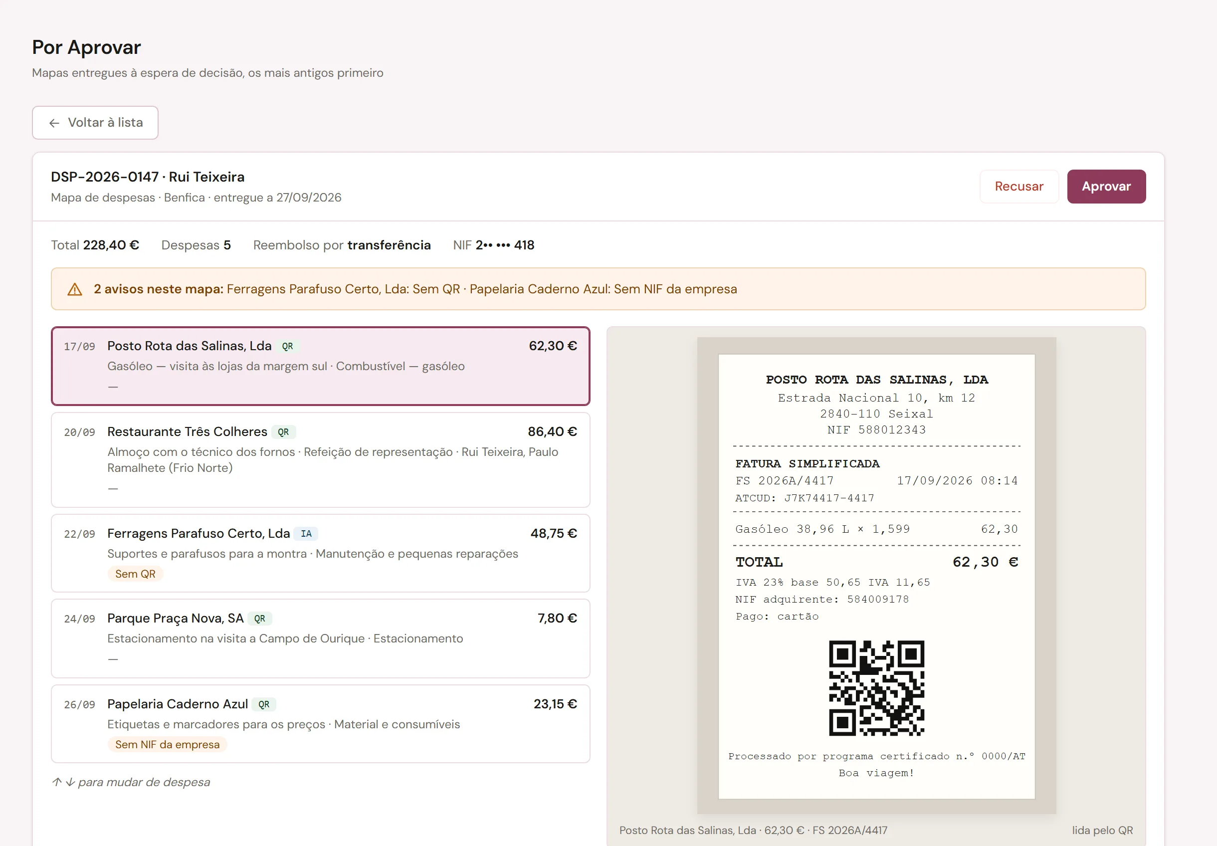Click the Por Aprovar page title
The width and height of the screenshot is (1217, 846).
click(86, 48)
